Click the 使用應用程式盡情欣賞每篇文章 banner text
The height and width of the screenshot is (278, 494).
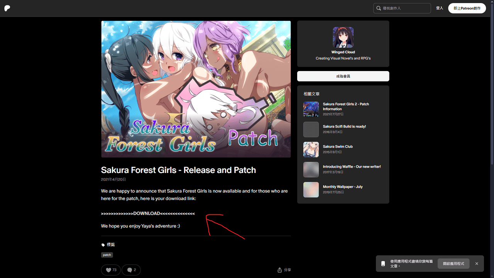click(x=411, y=264)
